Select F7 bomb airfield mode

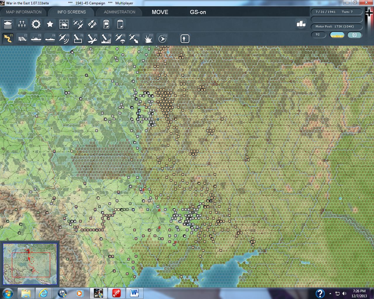pyautogui.click(x=92, y=39)
